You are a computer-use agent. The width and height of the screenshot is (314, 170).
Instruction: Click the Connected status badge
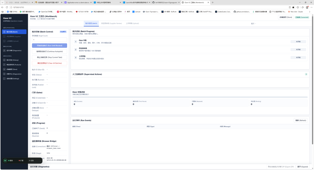point(302,17)
